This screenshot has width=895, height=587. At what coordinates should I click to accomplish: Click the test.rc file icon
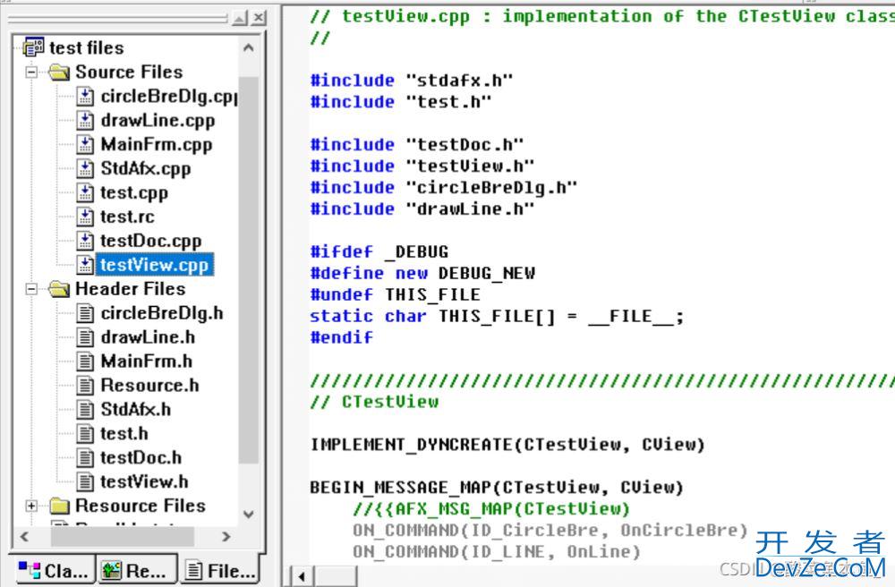pos(85,217)
